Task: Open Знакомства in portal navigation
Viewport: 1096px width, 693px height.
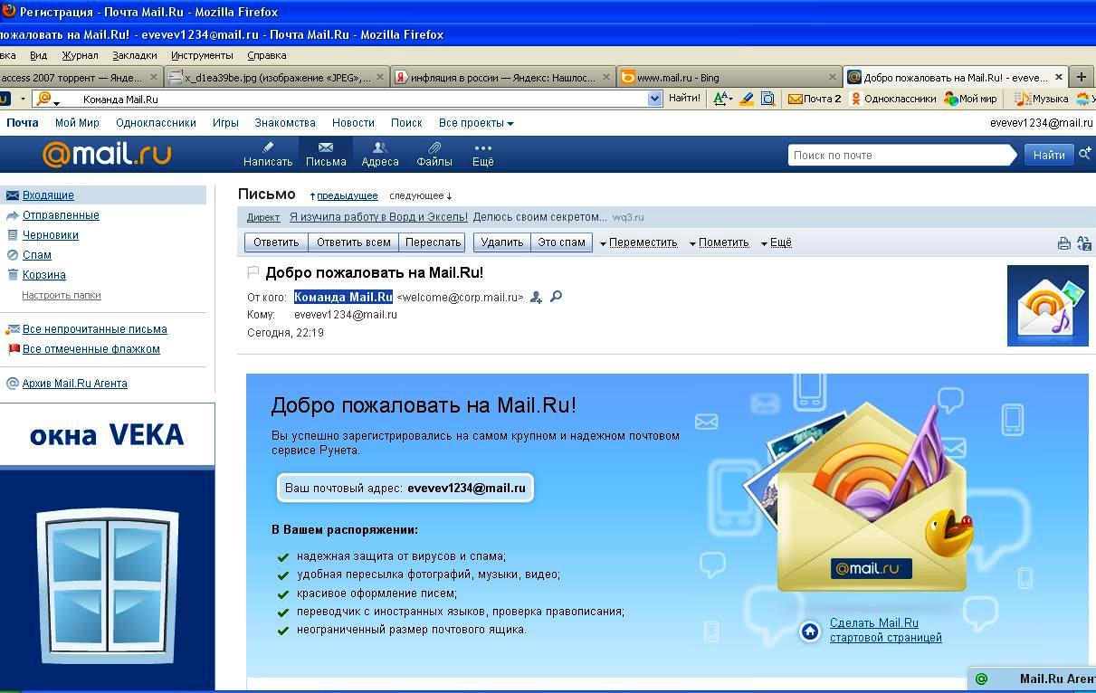Action: point(285,123)
